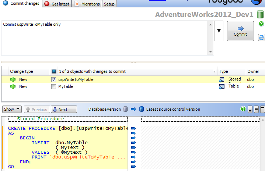This screenshot has width=265, height=171.
Task: Edit the commit message text box
Action: (105, 38)
